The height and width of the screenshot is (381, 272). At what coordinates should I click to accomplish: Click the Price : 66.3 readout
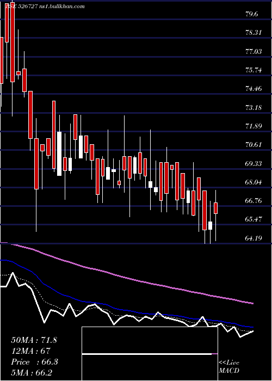click(x=34, y=362)
